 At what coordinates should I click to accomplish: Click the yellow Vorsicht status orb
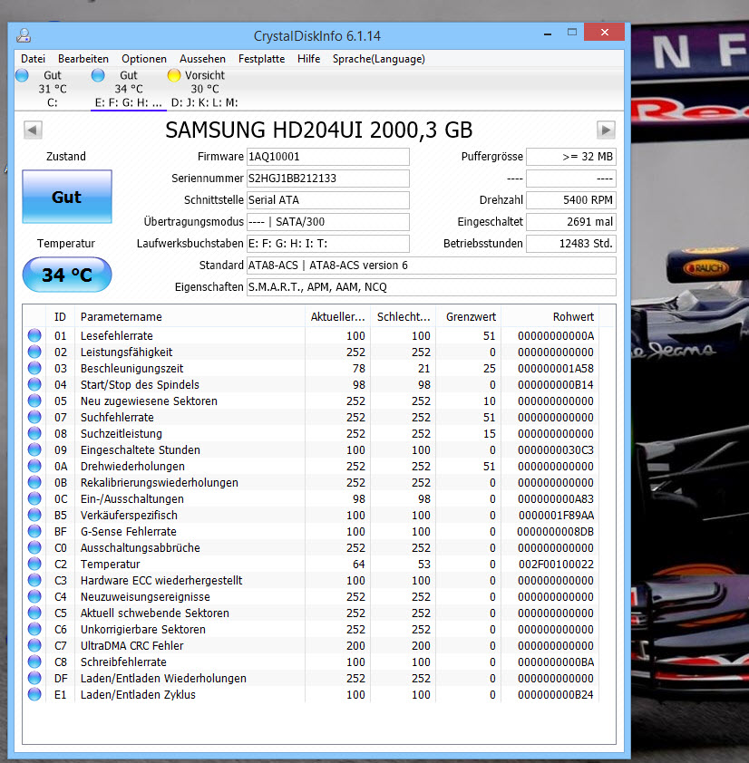(174, 75)
